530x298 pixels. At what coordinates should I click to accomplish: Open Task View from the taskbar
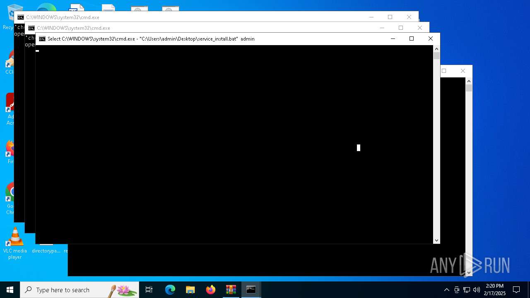point(149,290)
